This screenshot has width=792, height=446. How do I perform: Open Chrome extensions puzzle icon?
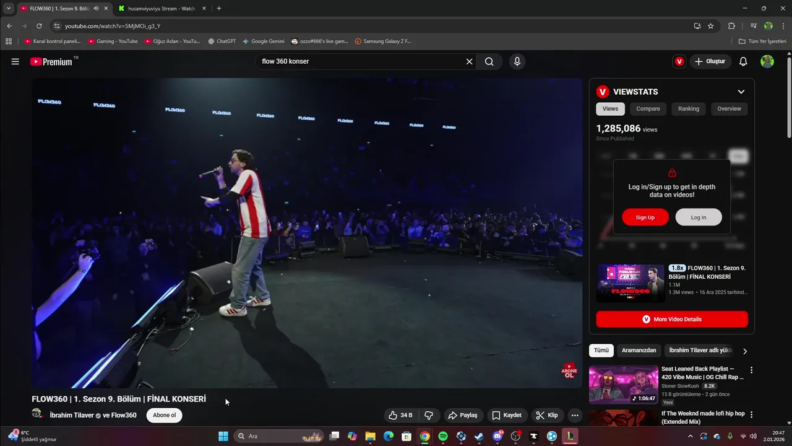[x=731, y=26]
